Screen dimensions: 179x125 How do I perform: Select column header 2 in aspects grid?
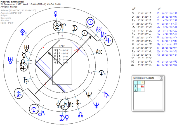(x=143, y=82)
